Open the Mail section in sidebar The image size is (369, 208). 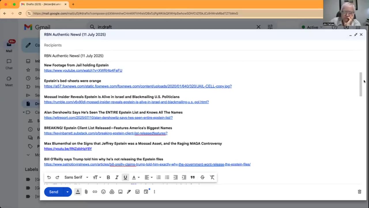click(9, 46)
